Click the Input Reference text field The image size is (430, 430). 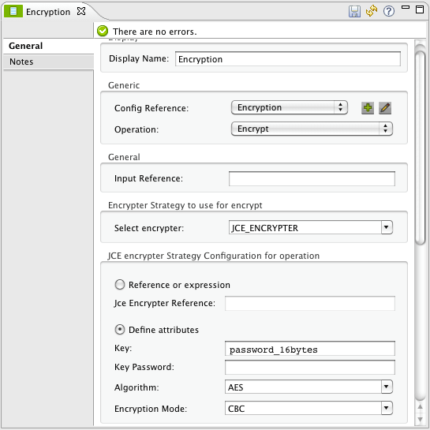tap(312, 178)
